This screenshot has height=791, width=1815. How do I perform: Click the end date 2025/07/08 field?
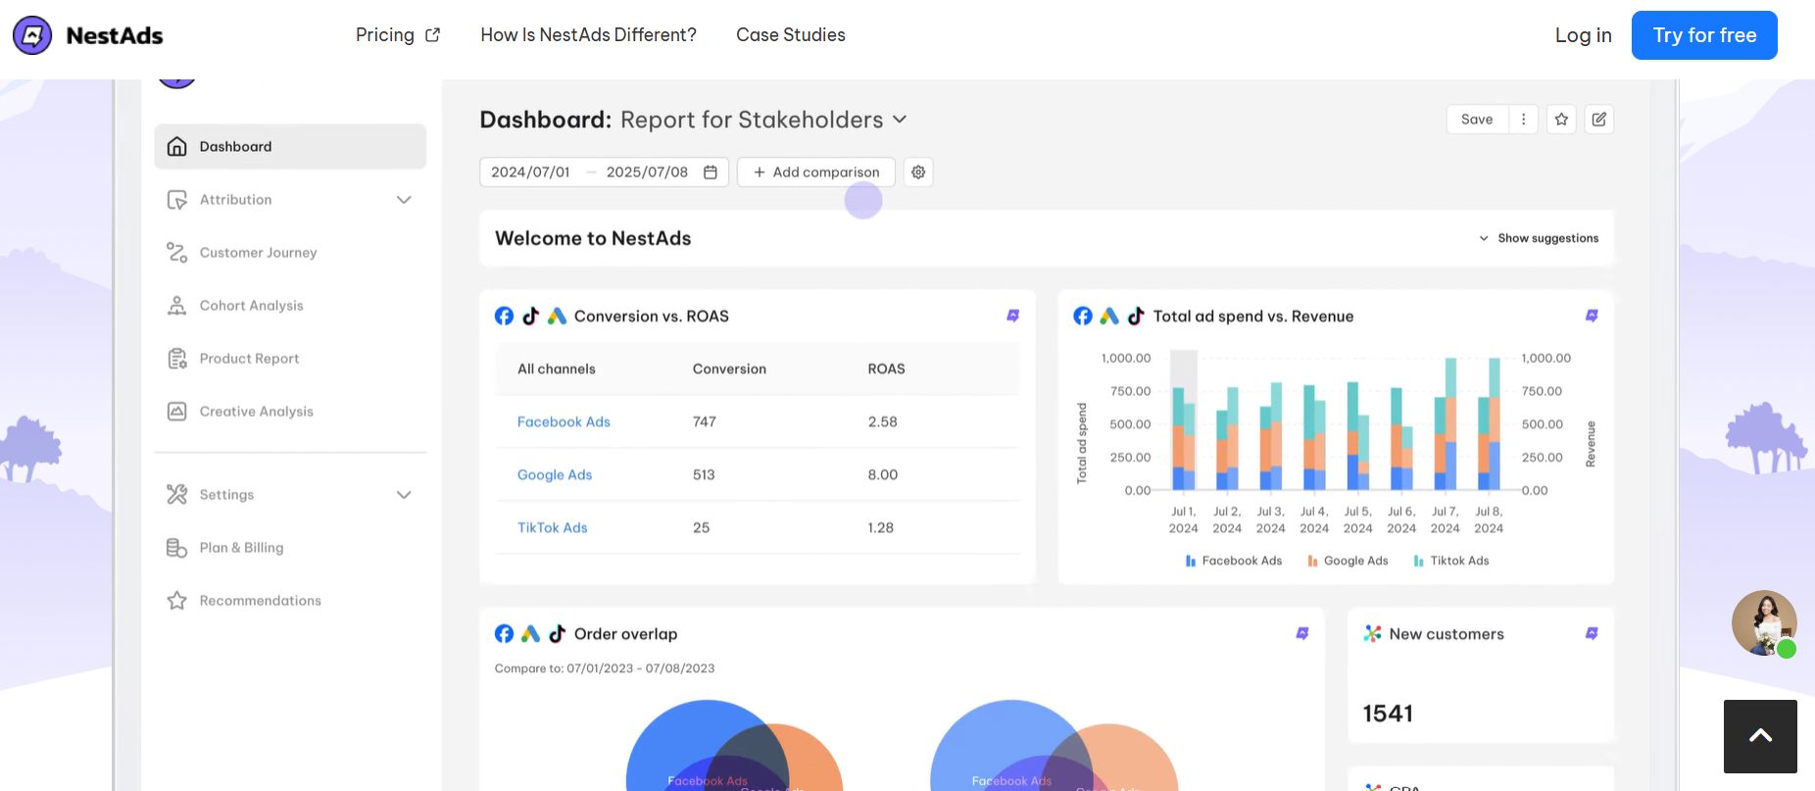pyautogui.click(x=647, y=173)
